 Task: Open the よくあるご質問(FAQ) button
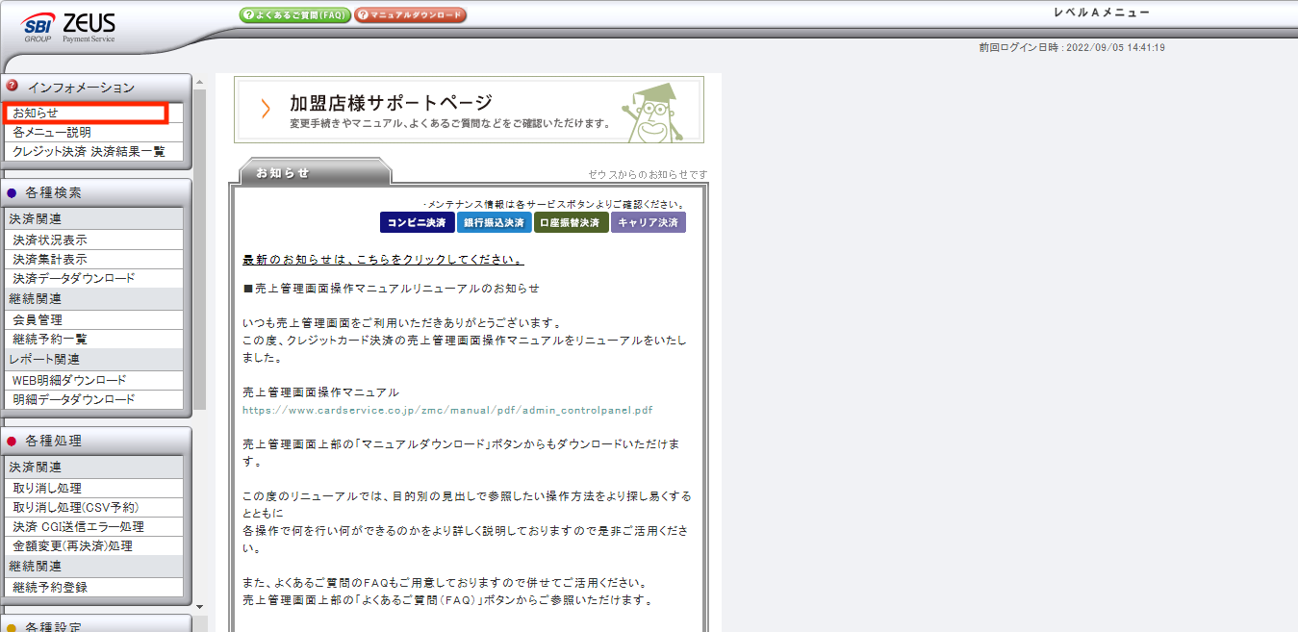tap(294, 15)
